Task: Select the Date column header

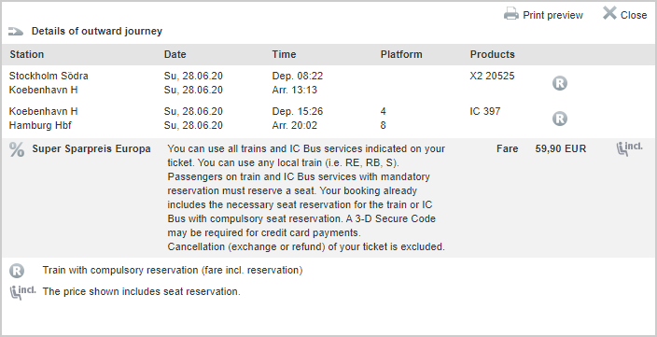Action: [x=175, y=54]
